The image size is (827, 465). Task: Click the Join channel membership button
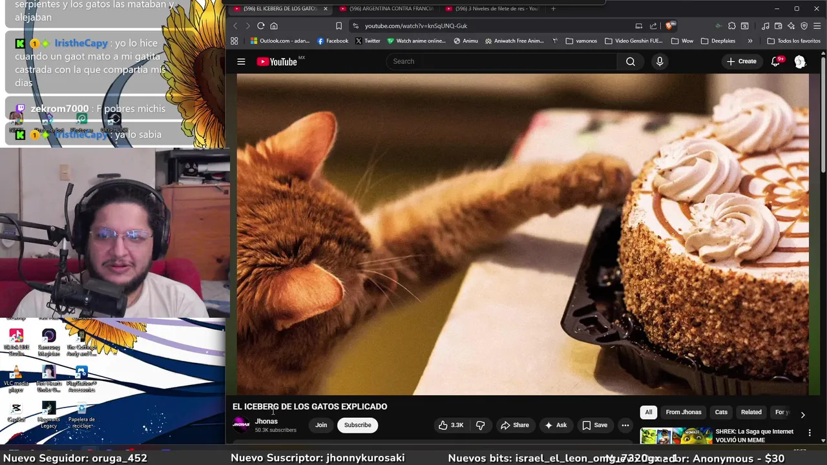pos(321,425)
